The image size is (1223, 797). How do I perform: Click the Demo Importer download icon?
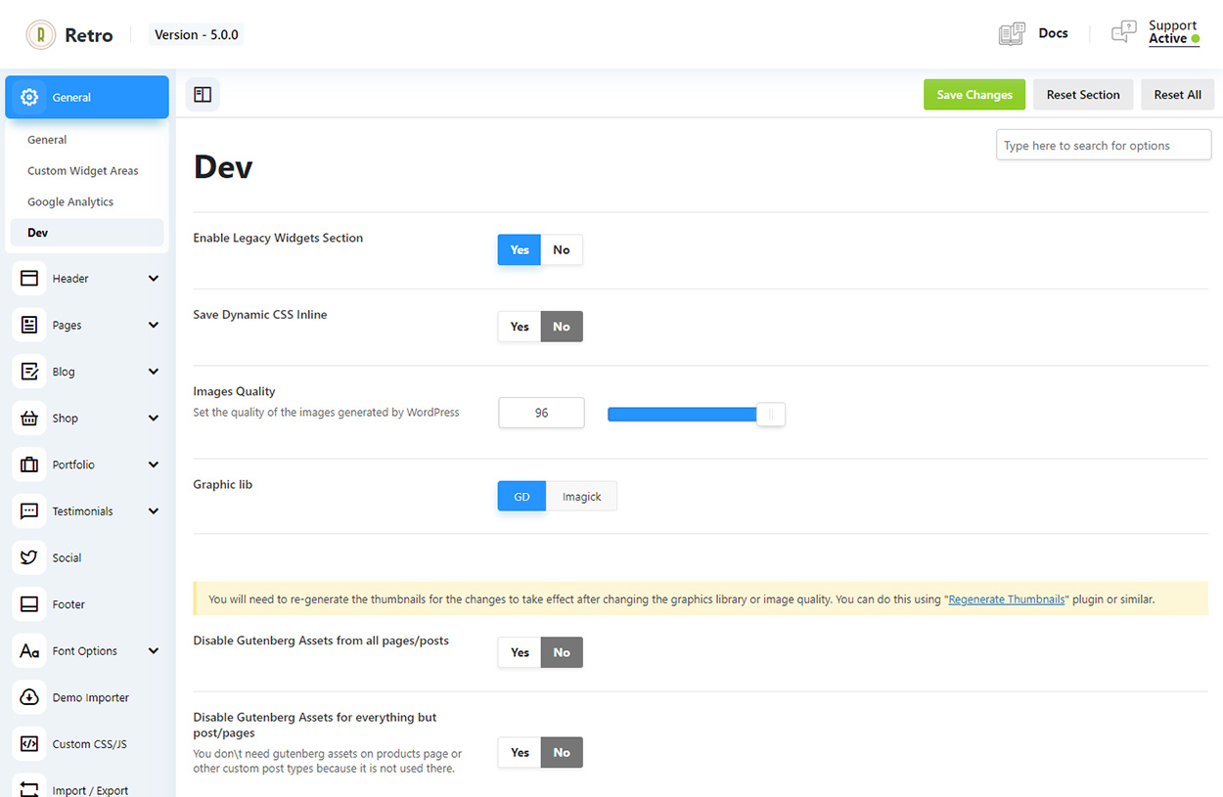[29, 697]
